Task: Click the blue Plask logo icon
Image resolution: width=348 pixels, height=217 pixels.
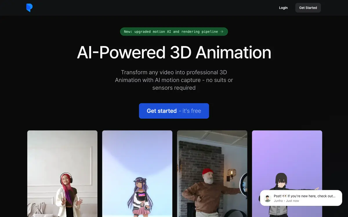Action: click(x=29, y=8)
